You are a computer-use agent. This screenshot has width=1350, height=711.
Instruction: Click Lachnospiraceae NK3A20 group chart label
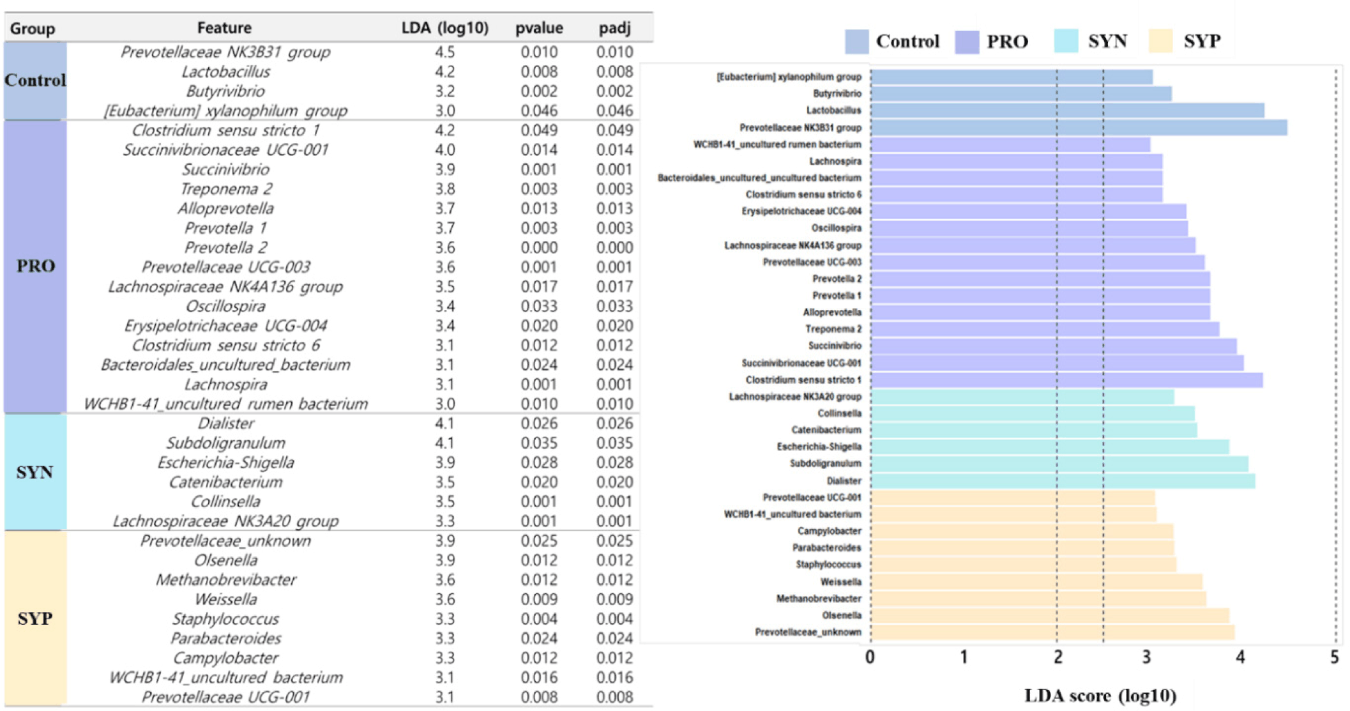pos(795,397)
